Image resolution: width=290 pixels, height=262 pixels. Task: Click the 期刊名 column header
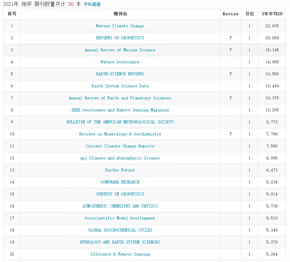[x=120, y=14]
